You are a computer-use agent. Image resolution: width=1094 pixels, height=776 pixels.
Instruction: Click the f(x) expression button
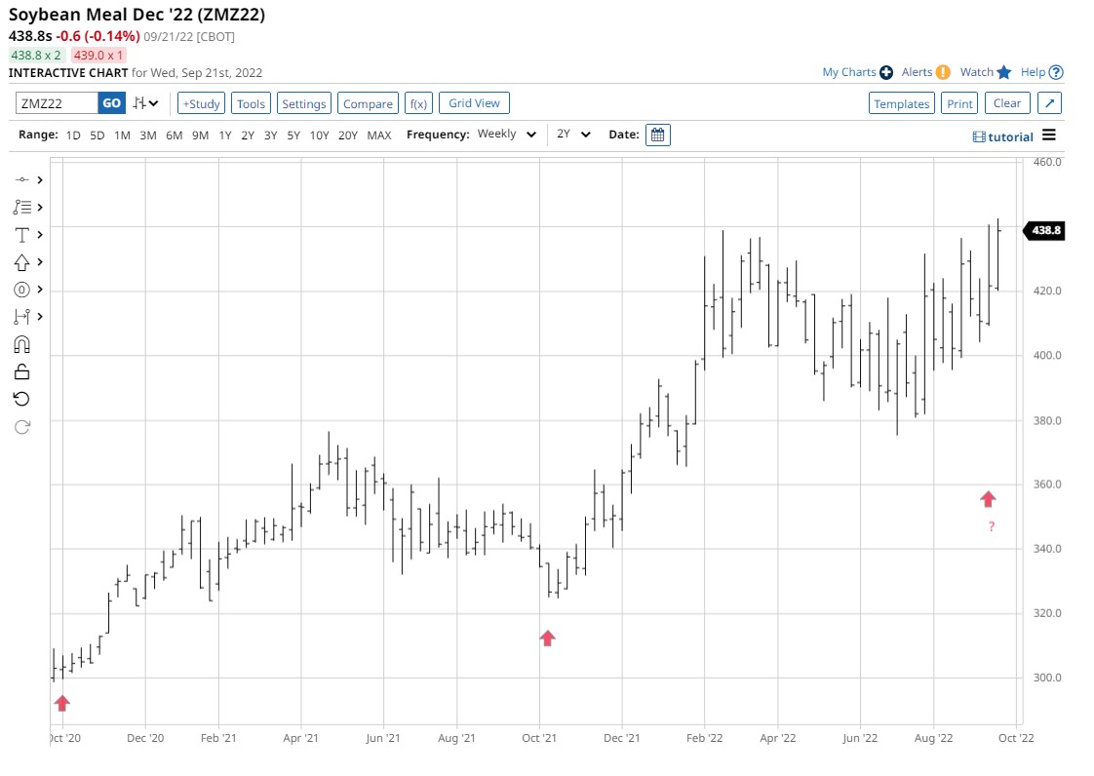point(418,103)
